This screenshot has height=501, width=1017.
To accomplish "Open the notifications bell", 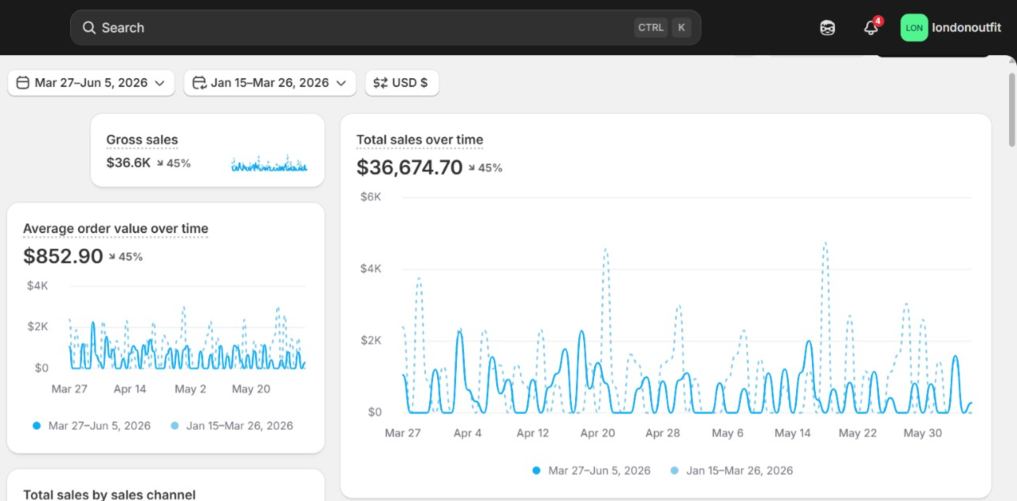I will click(871, 28).
